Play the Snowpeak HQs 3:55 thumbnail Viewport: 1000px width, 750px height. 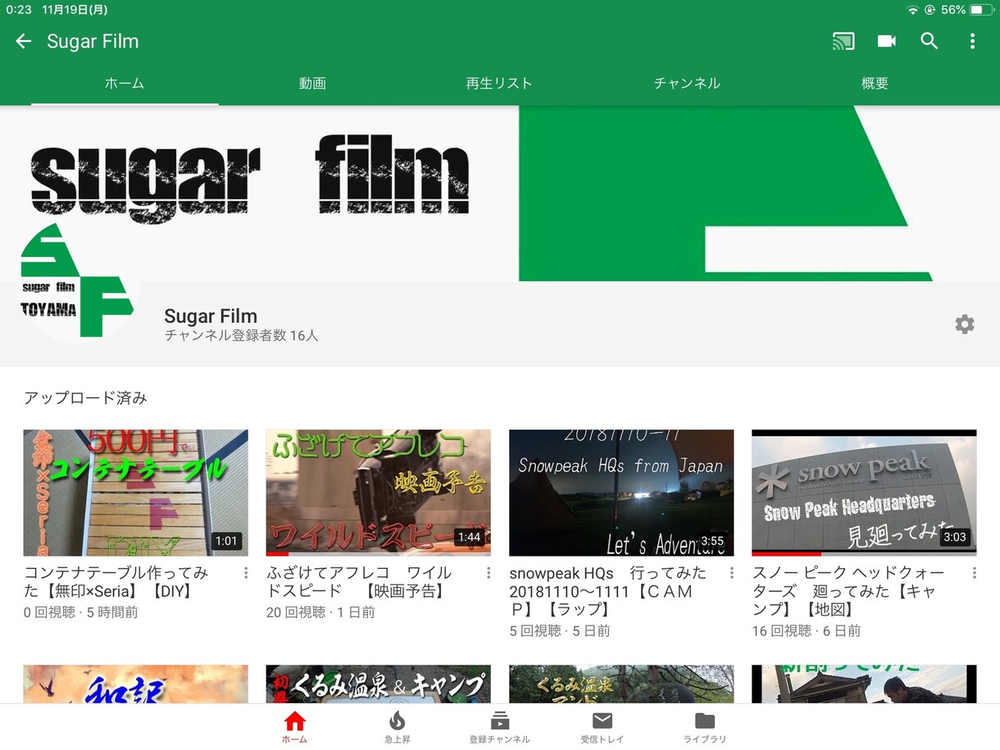tap(621, 493)
